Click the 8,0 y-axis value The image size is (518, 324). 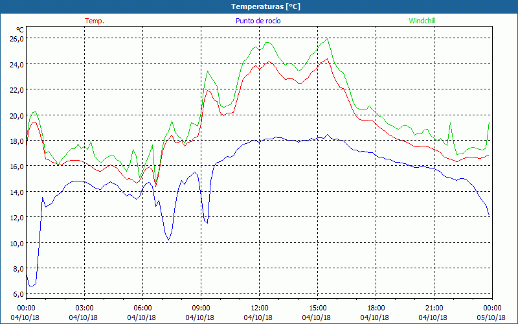coord(19,269)
